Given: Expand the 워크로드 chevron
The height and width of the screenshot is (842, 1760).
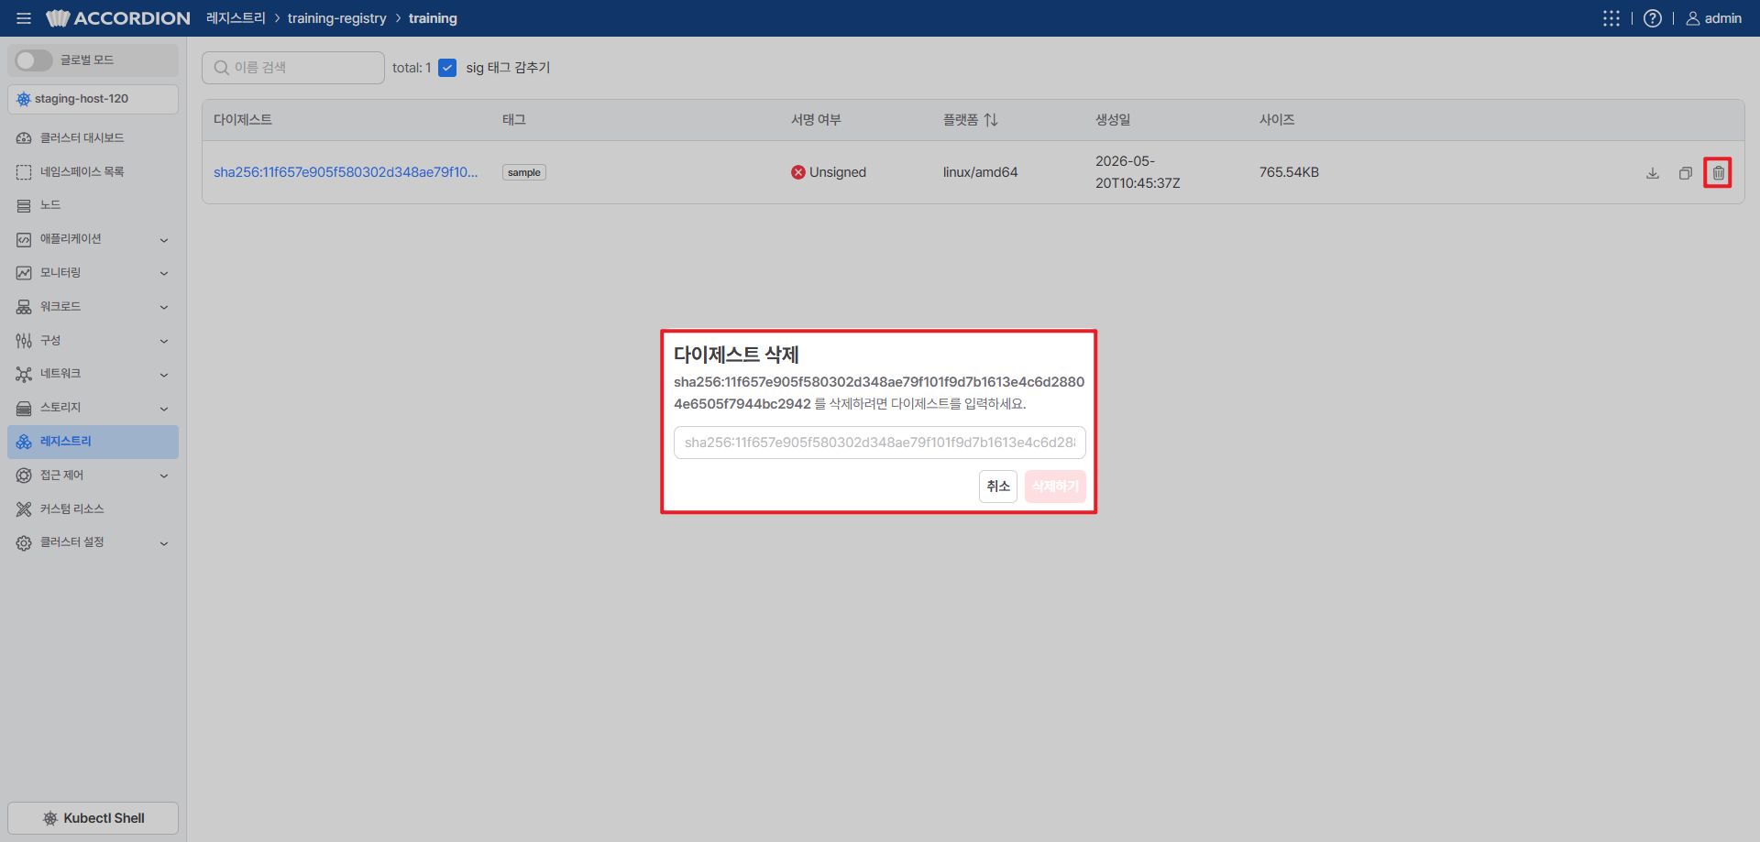Looking at the screenshot, I should [164, 307].
